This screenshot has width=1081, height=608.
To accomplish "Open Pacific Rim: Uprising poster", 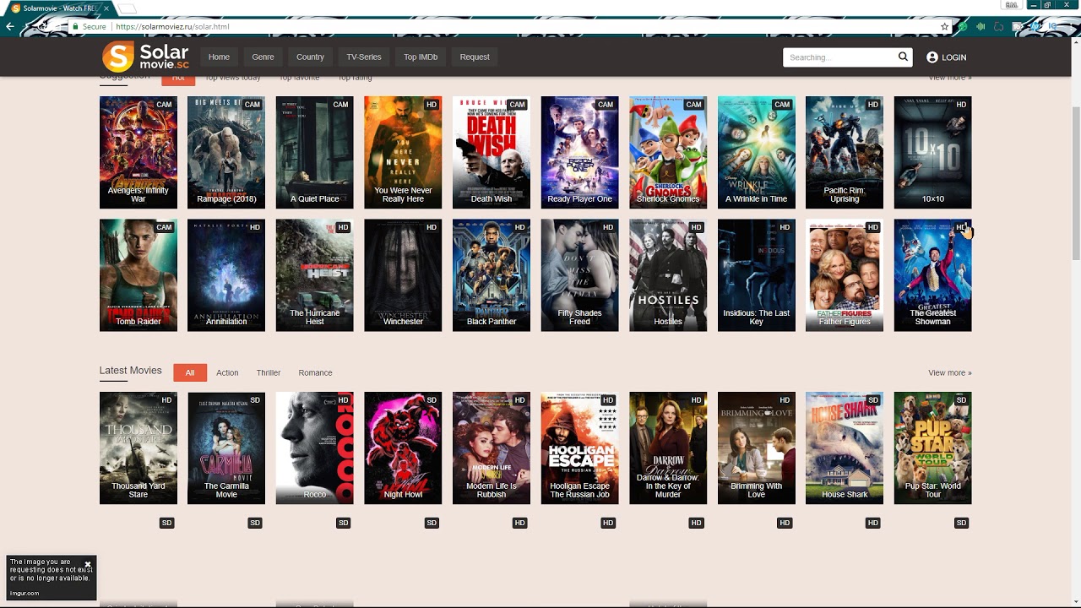I will click(845, 152).
